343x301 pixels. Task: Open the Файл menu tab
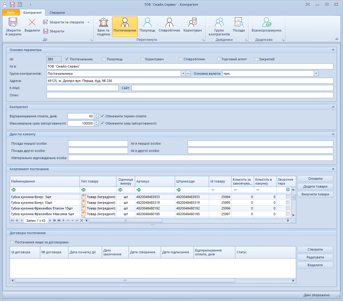click(x=11, y=13)
